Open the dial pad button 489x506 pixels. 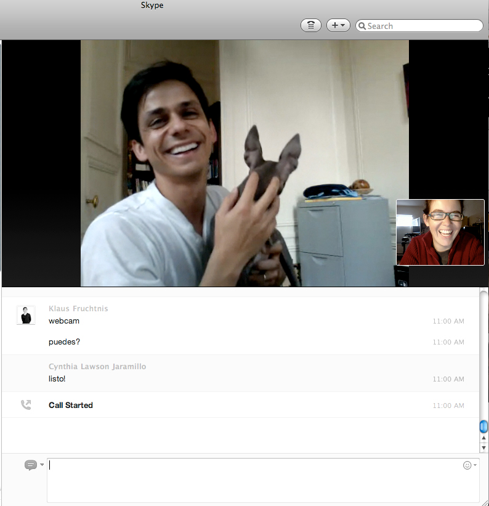310,25
